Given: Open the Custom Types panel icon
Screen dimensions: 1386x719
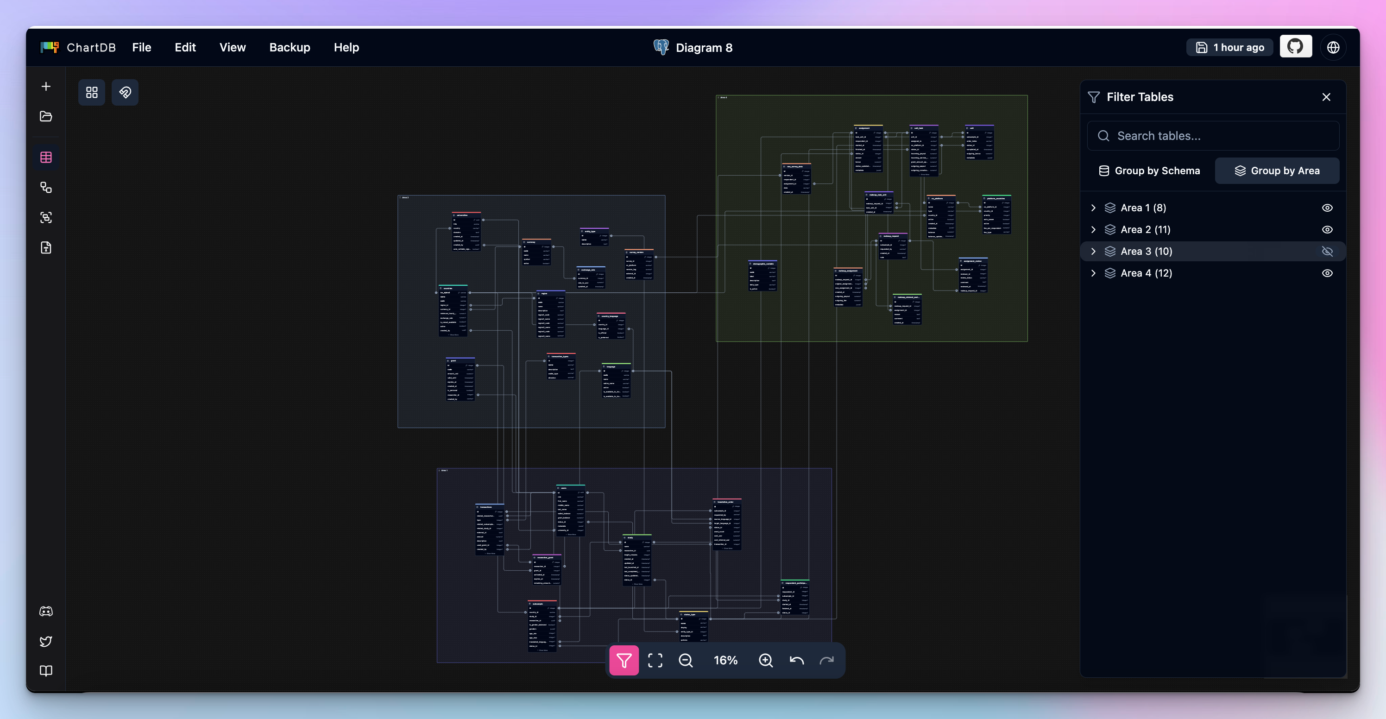Looking at the screenshot, I should click(46, 247).
